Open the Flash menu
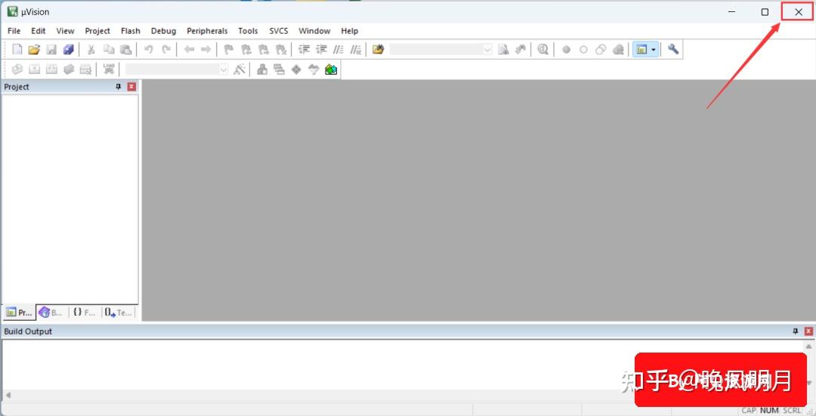This screenshot has height=416, width=816. (x=131, y=31)
